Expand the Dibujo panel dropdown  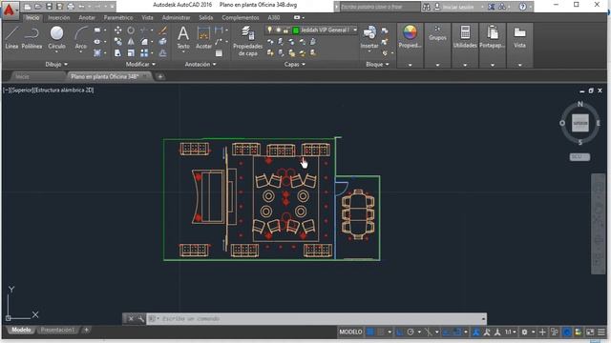coord(56,64)
